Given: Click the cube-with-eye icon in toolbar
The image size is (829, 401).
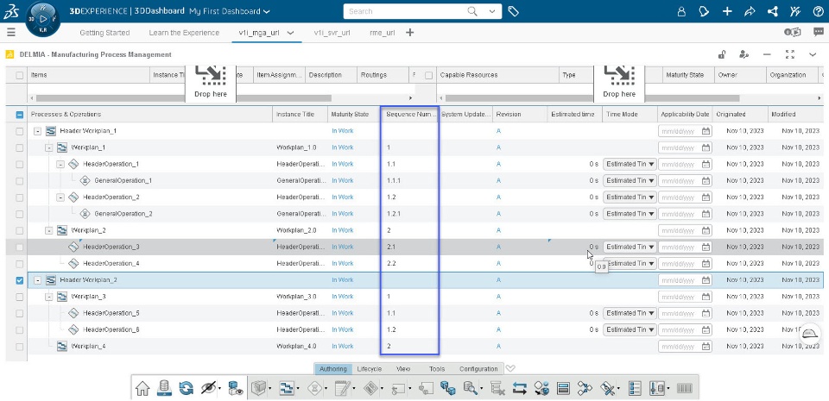Looking at the screenshot, I should [x=236, y=388].
